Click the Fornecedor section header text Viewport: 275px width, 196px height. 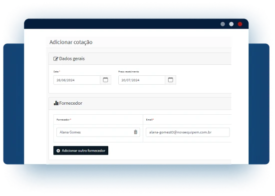[x=71, y=103]
